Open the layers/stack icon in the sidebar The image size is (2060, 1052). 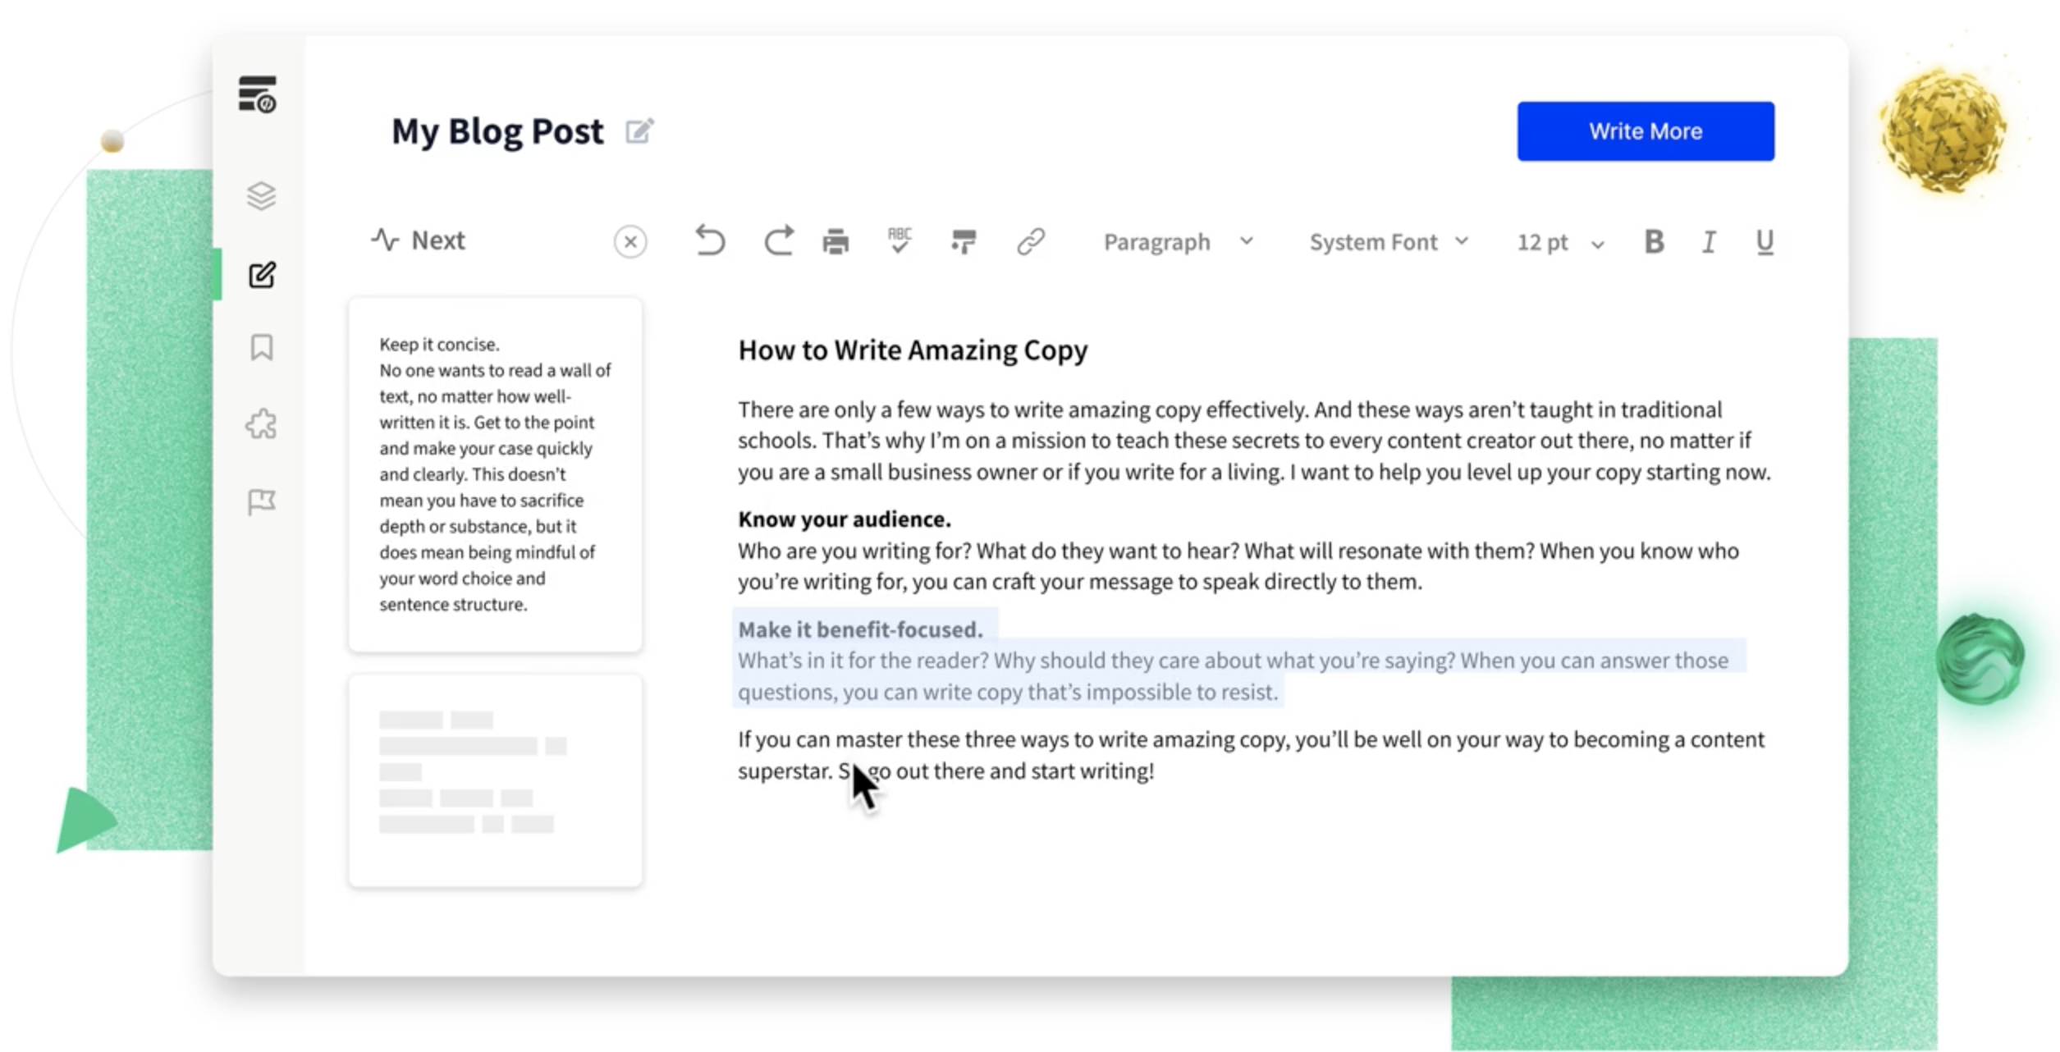[x=260, y=195]
